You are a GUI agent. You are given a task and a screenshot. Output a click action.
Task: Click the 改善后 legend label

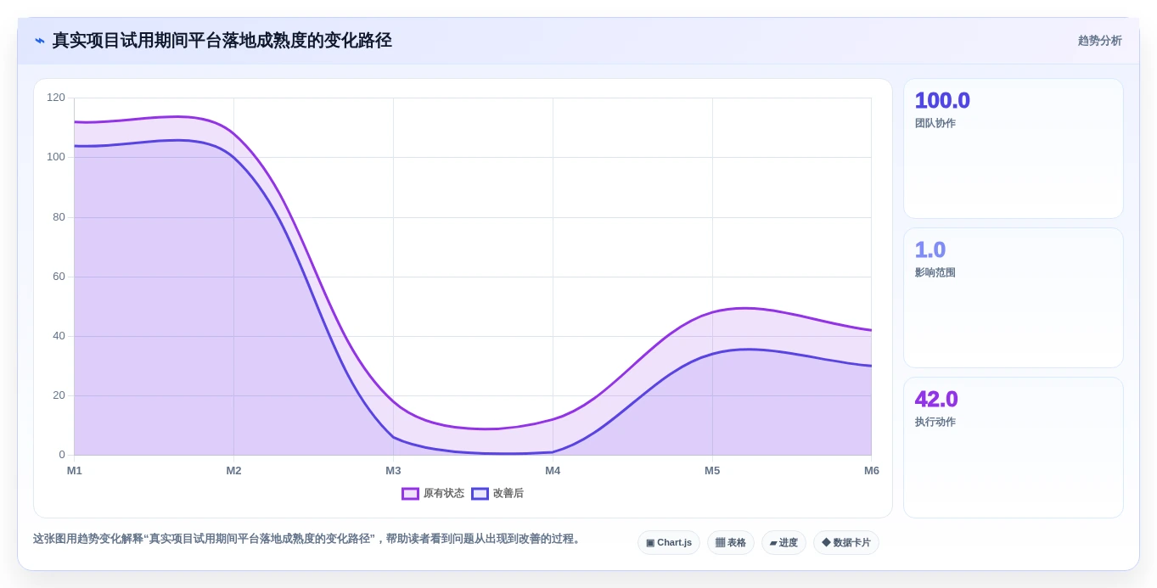point(508,494)
